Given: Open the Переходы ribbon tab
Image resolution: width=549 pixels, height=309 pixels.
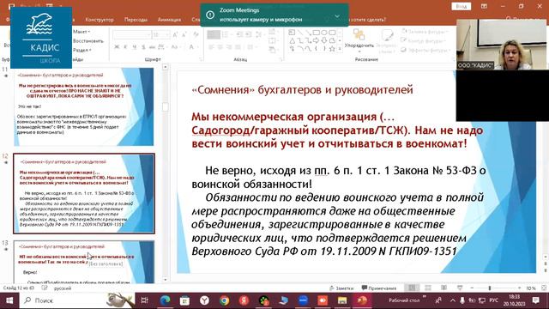Looking at the screenshot, I should [136, 20].
